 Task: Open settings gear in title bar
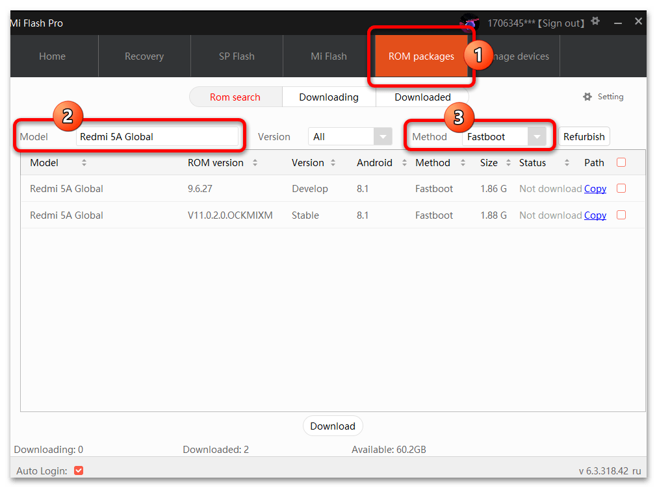point(595,22)
